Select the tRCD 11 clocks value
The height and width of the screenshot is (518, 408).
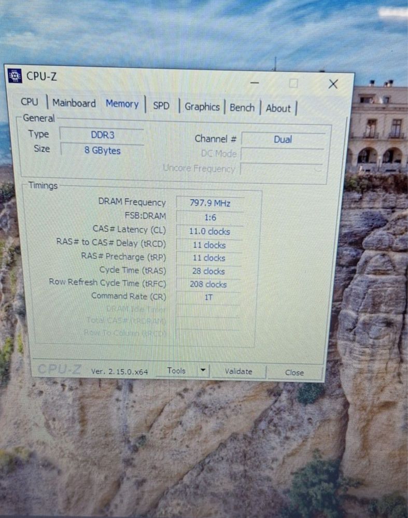[x=209, y=245]
